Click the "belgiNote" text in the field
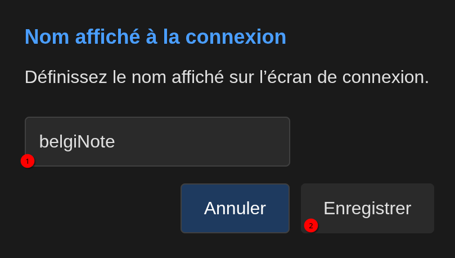This screenshot has height=258, width=455. pyautogui.click(x=77, y=141)
